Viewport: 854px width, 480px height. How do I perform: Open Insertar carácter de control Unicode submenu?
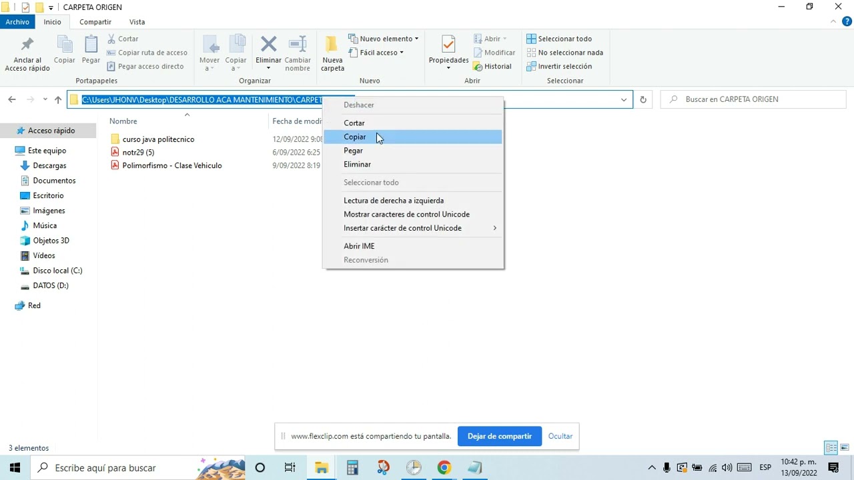point(413,228)
